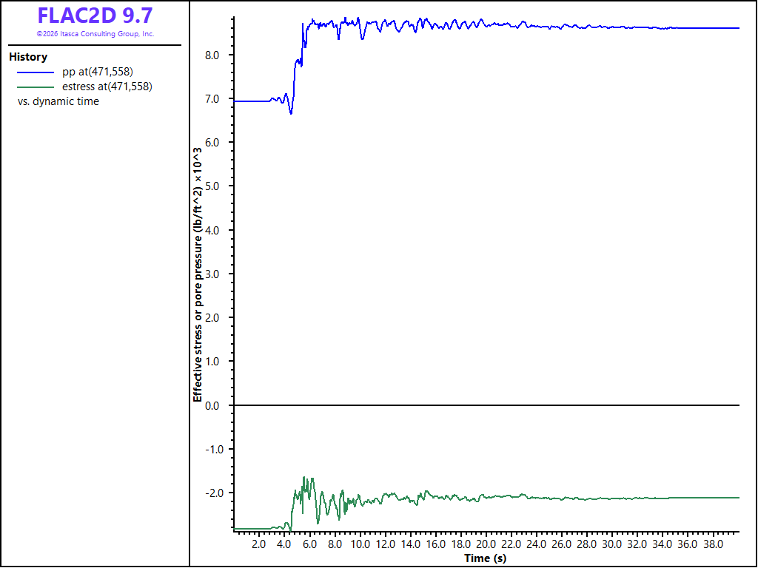This screenshot has width=758, height=568.
Task: Click the horizontal zero baseline in plot
Action: tap(486, 405)
